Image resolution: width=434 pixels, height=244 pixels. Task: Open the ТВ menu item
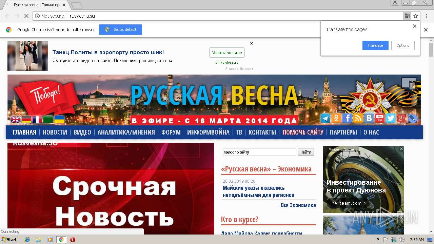tap(239, 132)
